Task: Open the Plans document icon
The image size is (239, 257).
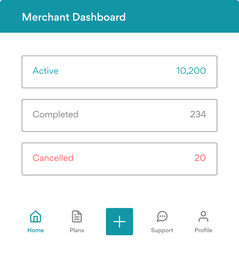Action: click(x=77, y=216)
